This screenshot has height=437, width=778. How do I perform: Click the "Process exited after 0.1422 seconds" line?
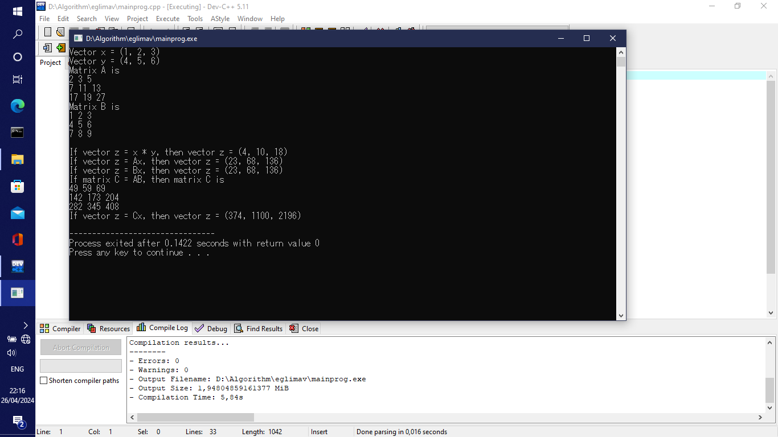(x=194, y=243)
